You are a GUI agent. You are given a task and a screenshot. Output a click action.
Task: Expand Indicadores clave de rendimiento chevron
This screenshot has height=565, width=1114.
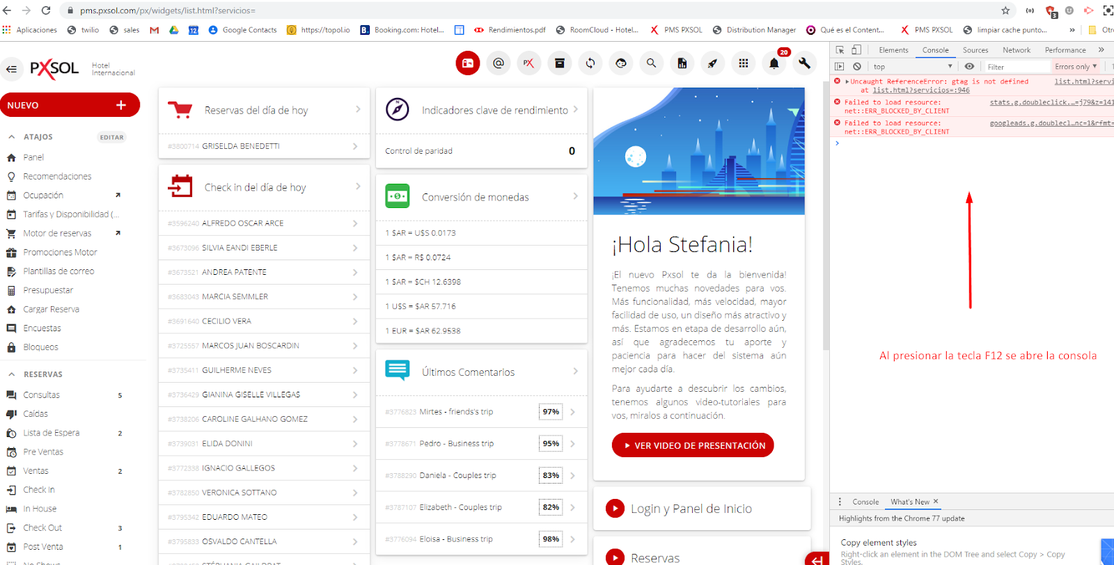pos(576,109)
